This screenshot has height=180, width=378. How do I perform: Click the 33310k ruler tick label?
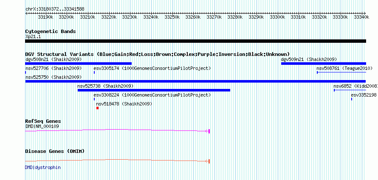[x=299, y=17]
